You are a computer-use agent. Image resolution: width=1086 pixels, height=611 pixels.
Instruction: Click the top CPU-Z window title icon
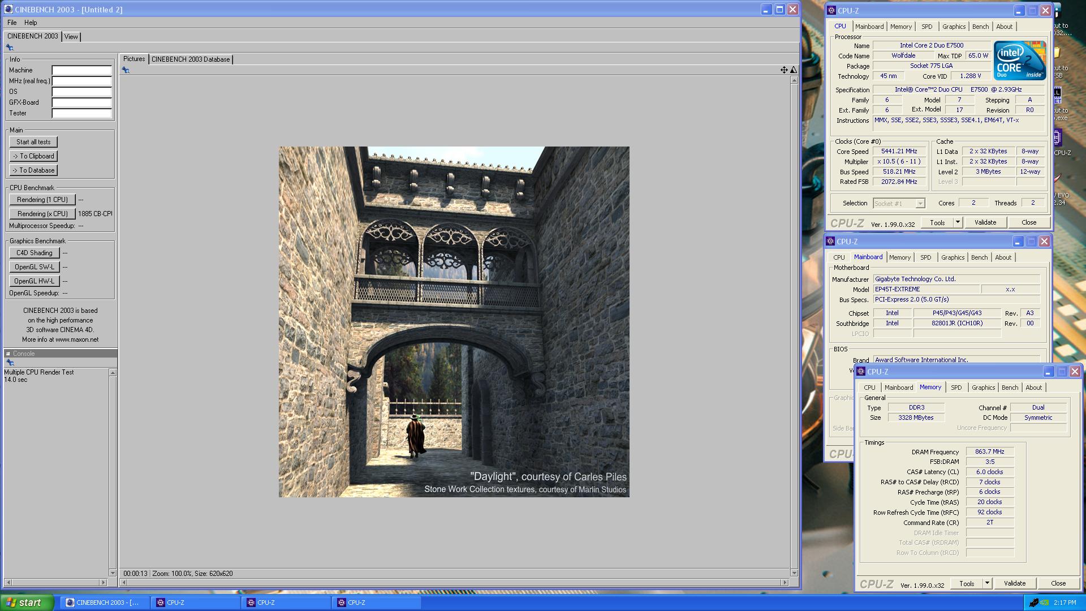[831, 10]
